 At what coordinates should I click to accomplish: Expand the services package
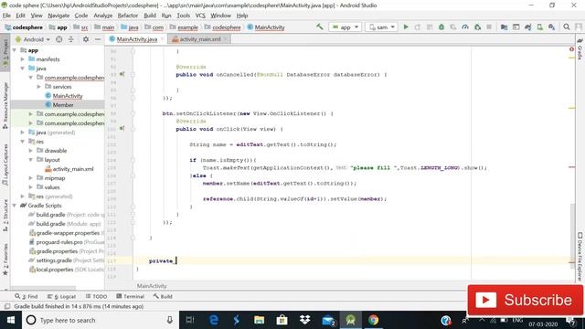(x=38, y=87)
